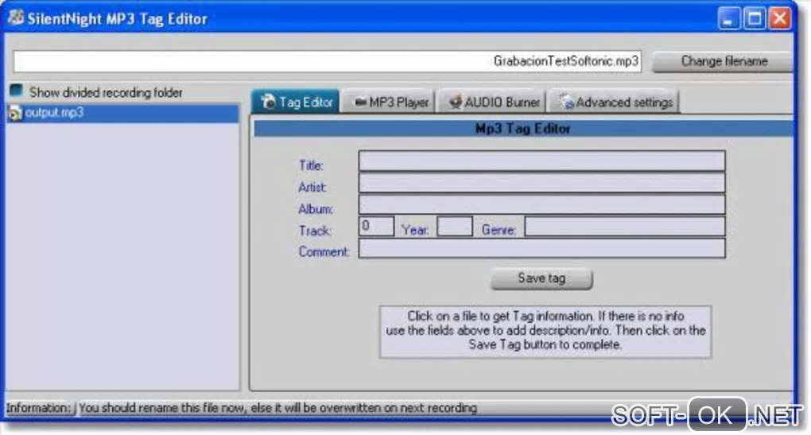Enable Show divided recording folder checkbox
The height and width of the screenshot is (435, 811).
click(16, 91)
